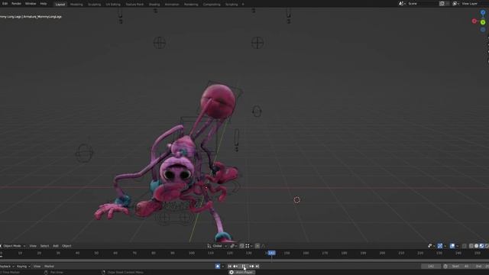Jump to the end frame
The width and height of the screenshot is (489, 275).
point(257,267)
